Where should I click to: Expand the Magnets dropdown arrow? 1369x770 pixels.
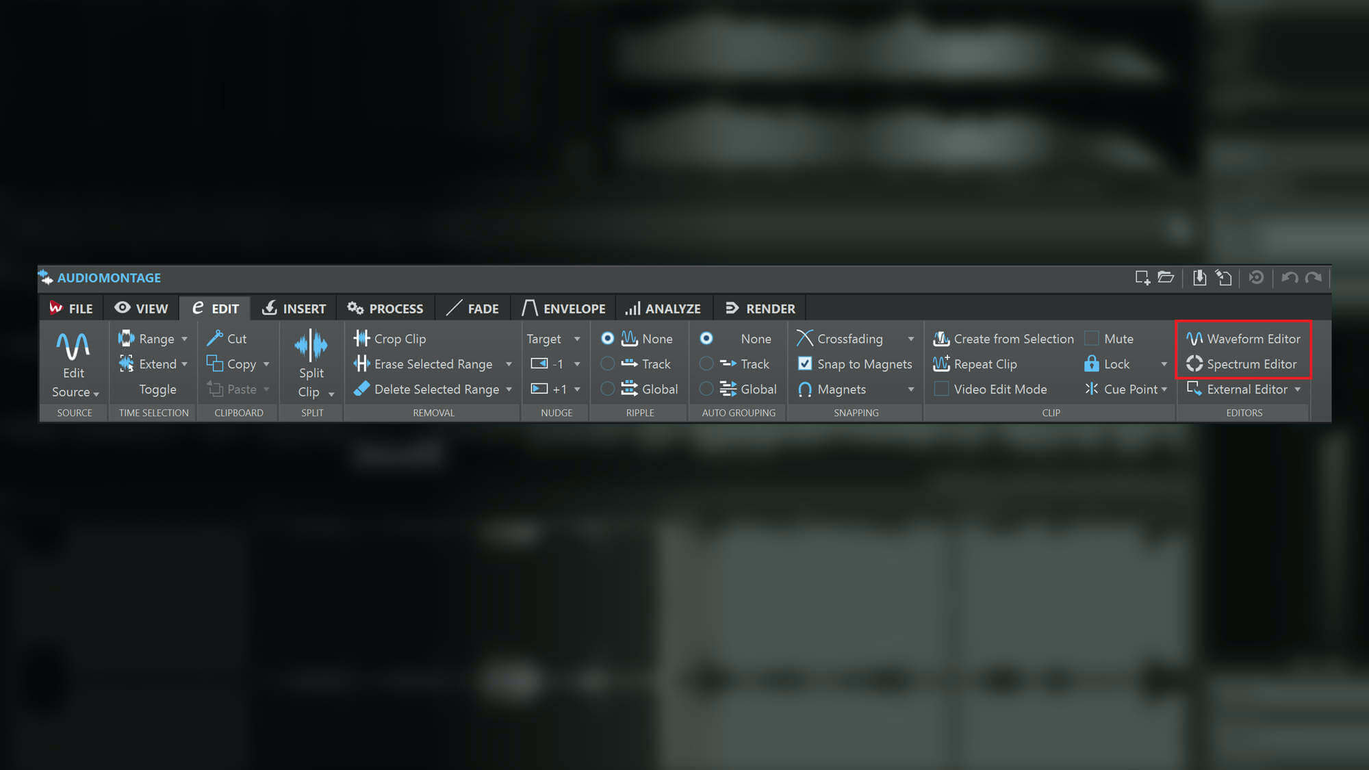[911, 389]
